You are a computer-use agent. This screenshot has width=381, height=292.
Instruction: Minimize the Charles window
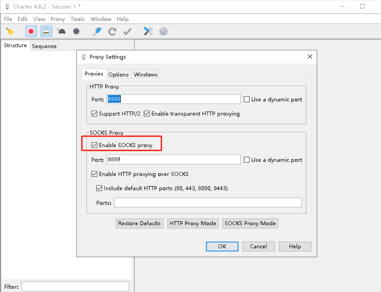[342, 6]
